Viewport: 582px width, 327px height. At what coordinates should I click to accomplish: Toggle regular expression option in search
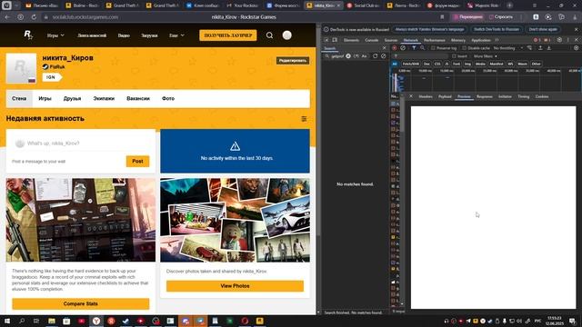pyautogui.click(x=356, y=56)
